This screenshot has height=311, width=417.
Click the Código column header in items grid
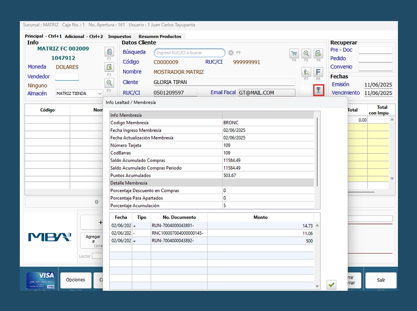[x=47, y=110]
